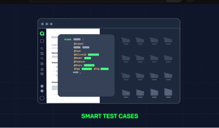Click green value beside @AllureID
This screenshot has height=128, width=219.
click(x=93, y=55)
